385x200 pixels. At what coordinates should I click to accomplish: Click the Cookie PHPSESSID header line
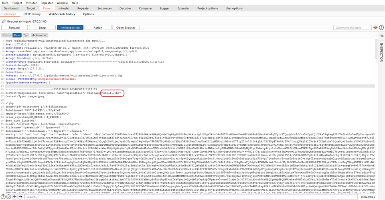[x=41, y=79]
